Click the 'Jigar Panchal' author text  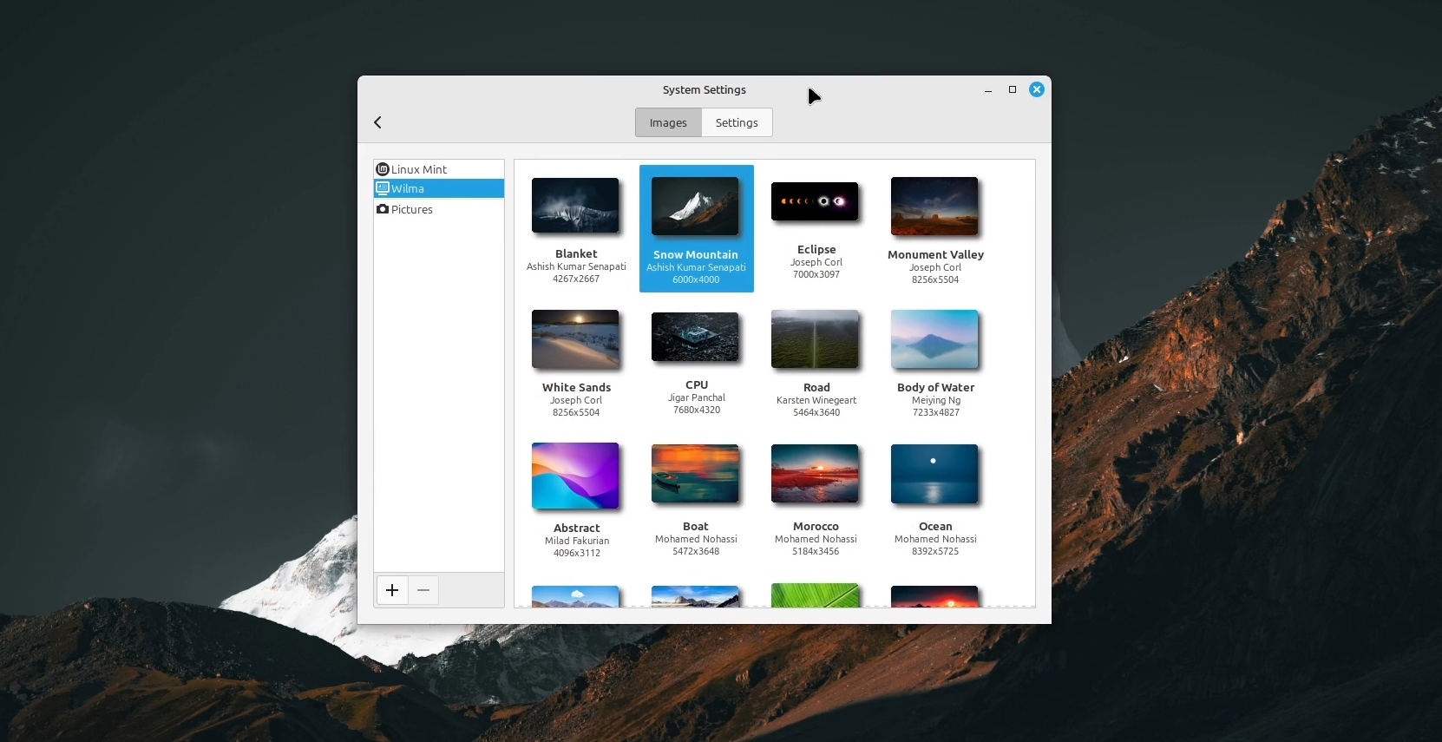pos(697,397)
